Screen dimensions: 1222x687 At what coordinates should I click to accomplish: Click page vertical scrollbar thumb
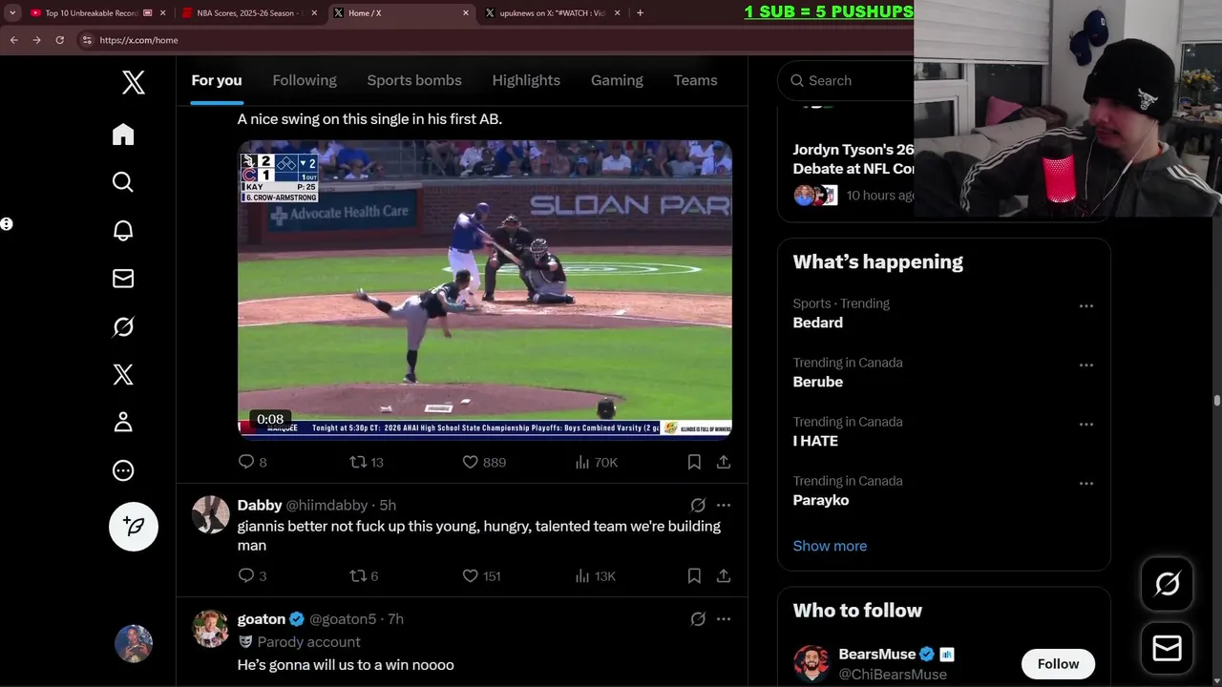[x=1216, y=401]
